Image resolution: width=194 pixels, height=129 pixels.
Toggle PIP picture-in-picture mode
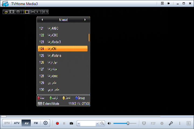tap(153, 123)
